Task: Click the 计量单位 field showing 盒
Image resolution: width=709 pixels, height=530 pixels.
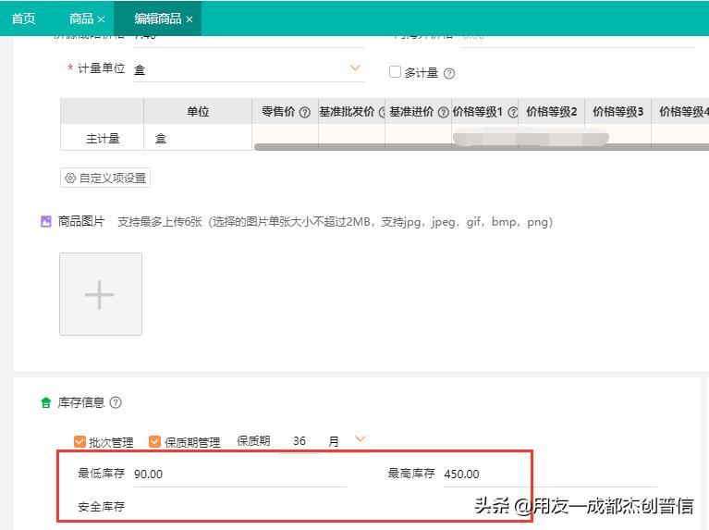Action: click(x=249, y=69)
